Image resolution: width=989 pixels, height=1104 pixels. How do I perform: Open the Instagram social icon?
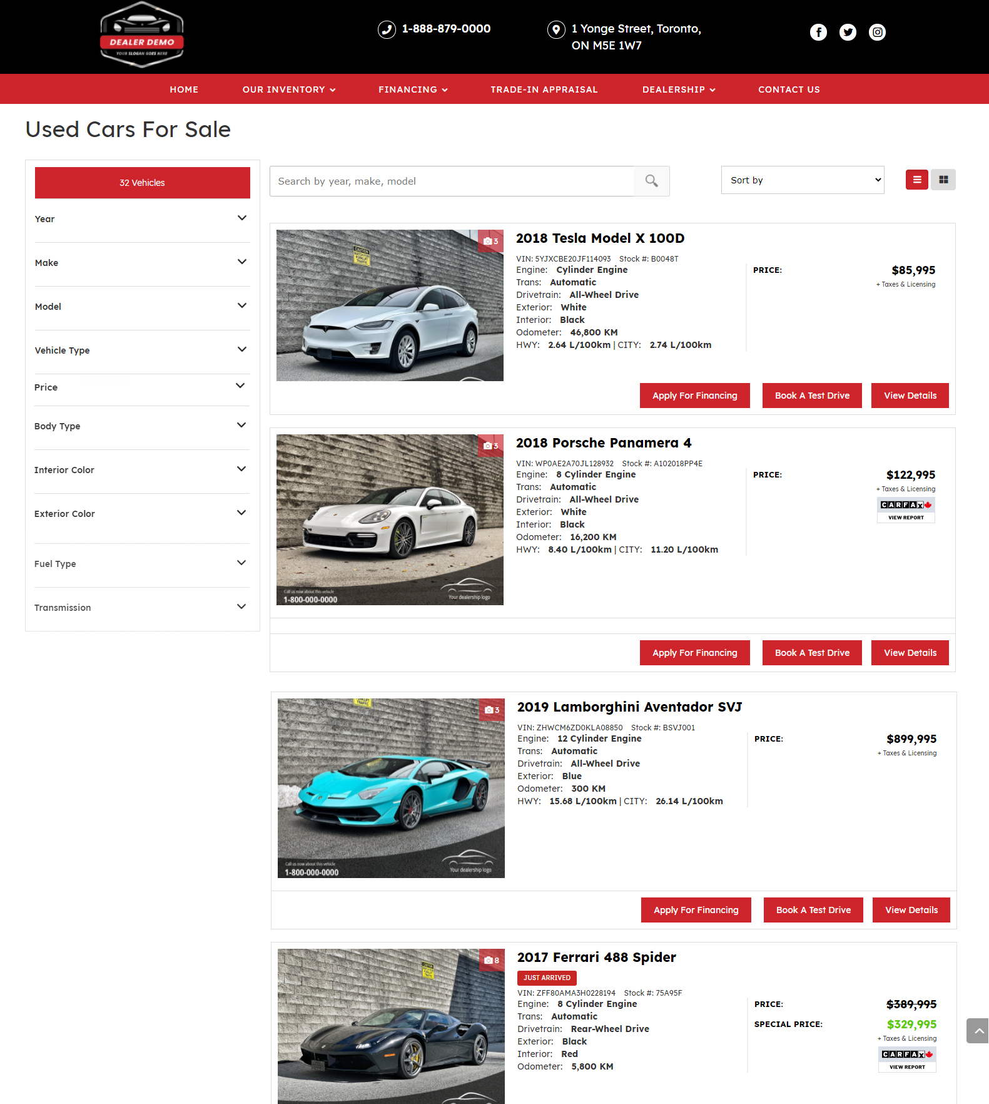tap(877, 32)
